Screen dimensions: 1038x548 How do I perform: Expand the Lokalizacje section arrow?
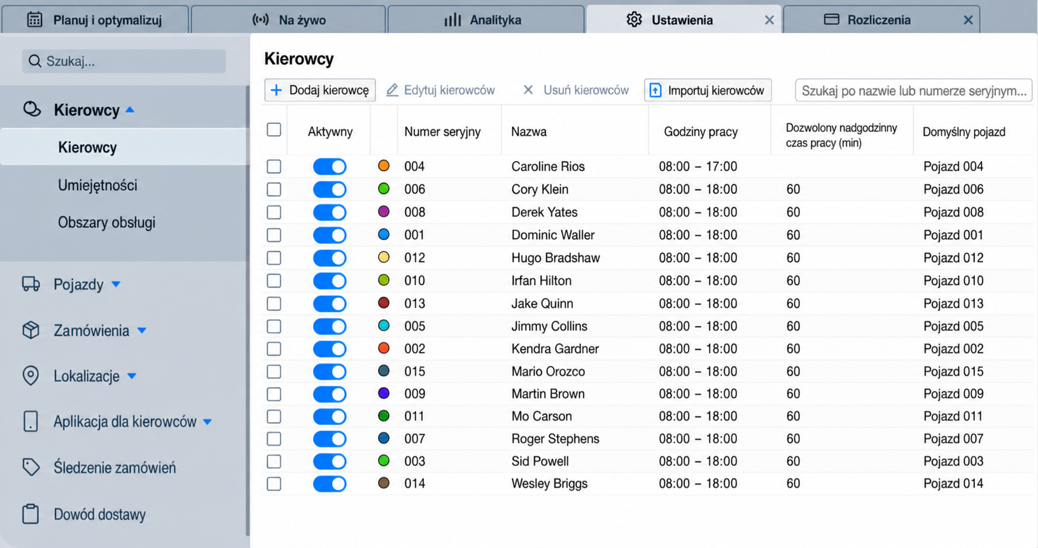[132, 376]
